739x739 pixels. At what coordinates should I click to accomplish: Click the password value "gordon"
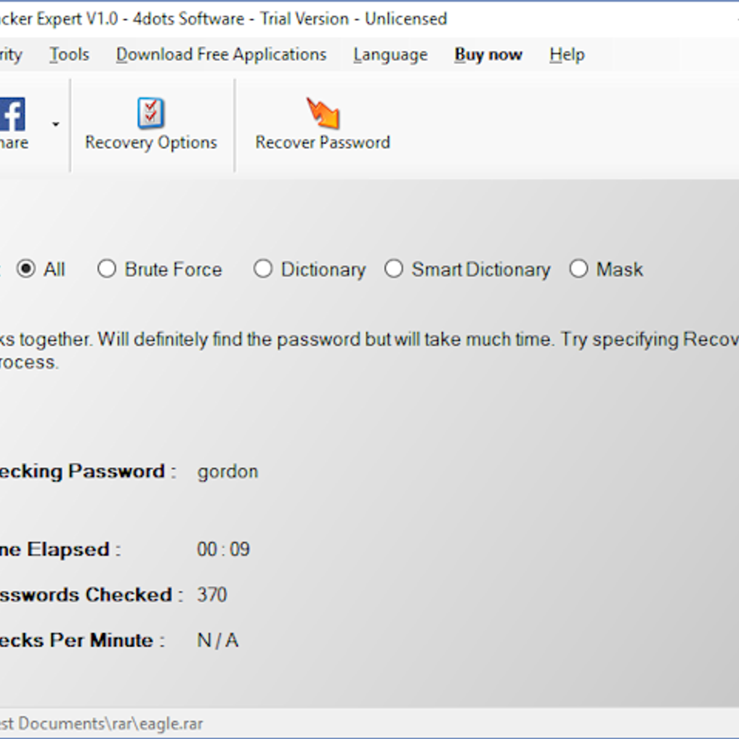[x=228, y=472]
